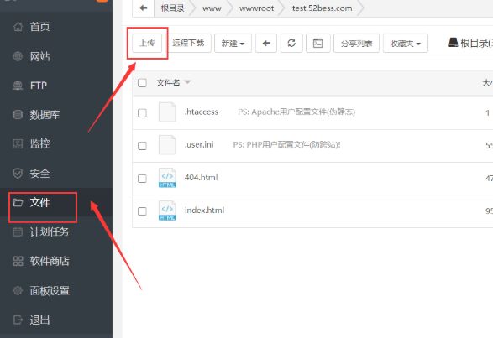
Task: Select the checkbox for index.html
Action: (142, 211)
